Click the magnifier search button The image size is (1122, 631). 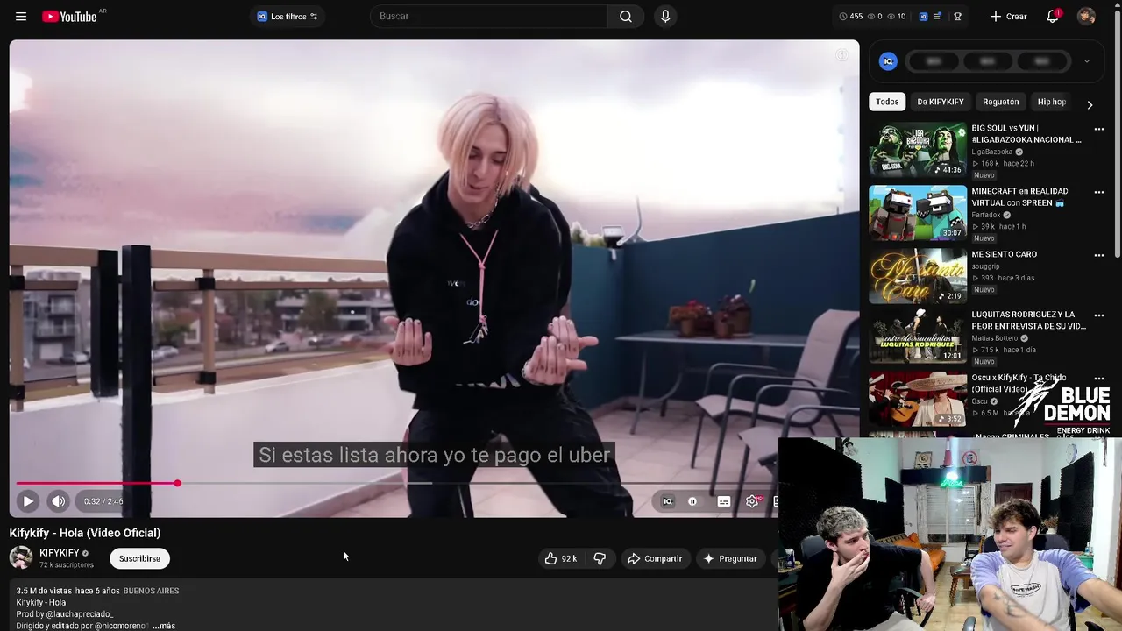coord(626,16)
